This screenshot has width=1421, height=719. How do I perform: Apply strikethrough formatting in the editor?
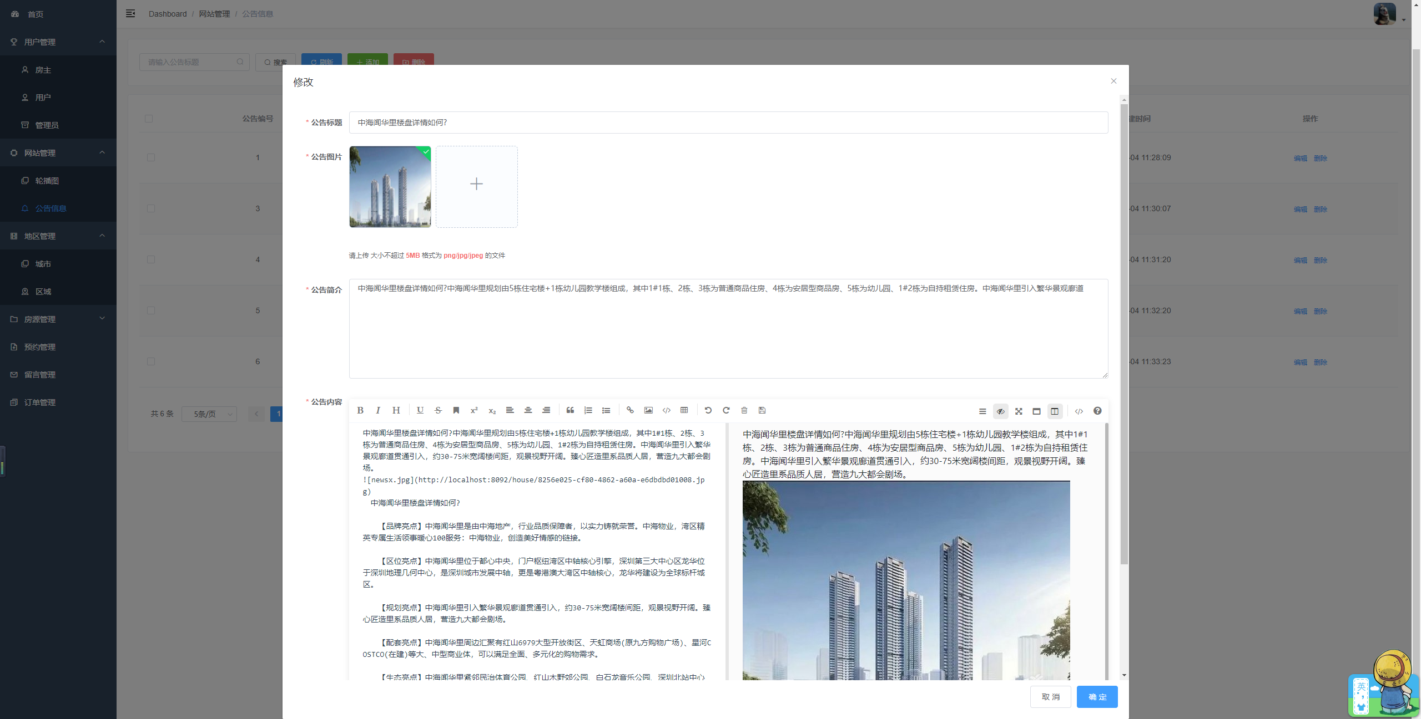tap(438, 410)
